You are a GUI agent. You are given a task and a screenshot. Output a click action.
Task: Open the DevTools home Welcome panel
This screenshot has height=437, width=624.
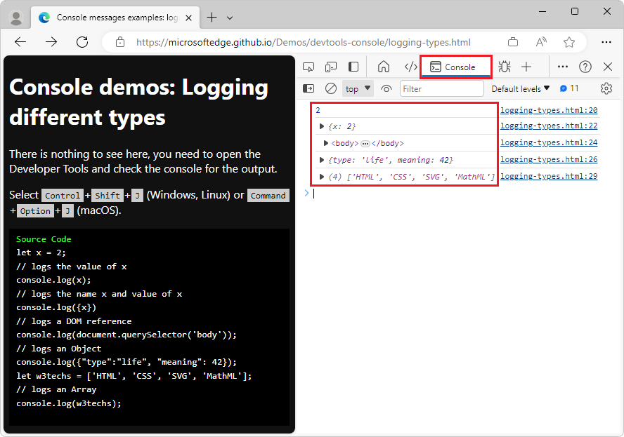382,67
